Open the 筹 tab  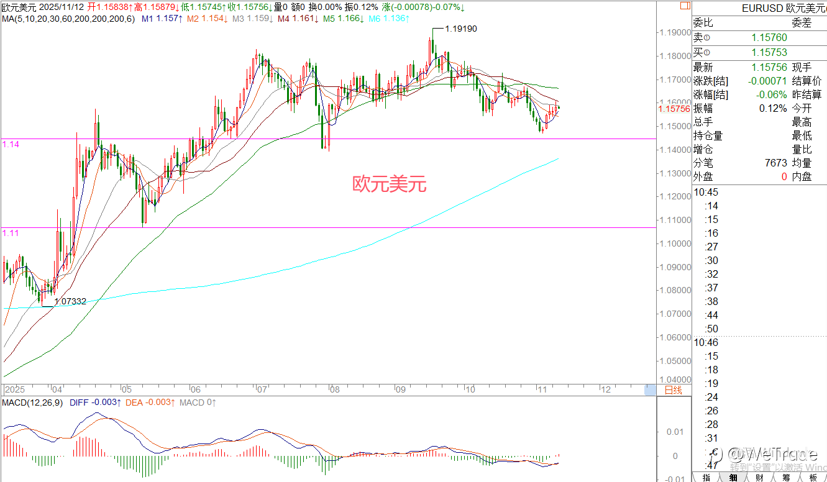point(787,477)
